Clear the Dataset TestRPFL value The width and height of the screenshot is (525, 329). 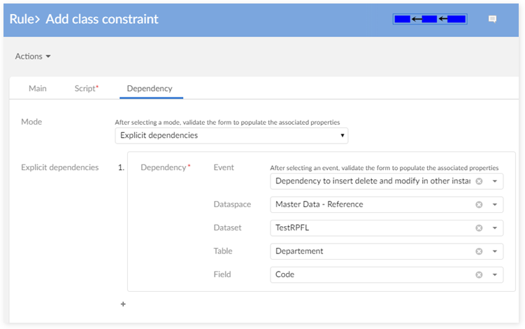coord(479,227)
